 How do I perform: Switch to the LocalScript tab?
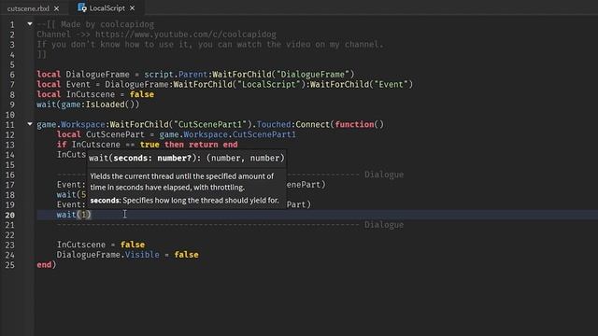click(107, 8)
